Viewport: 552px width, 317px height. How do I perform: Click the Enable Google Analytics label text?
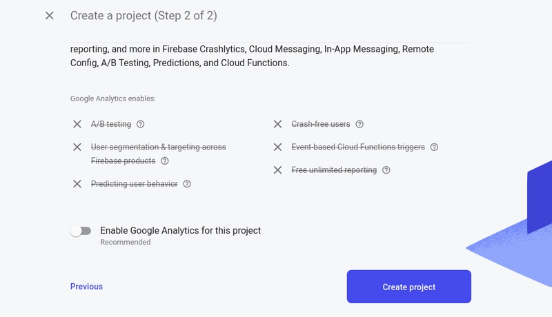(181, 231)
